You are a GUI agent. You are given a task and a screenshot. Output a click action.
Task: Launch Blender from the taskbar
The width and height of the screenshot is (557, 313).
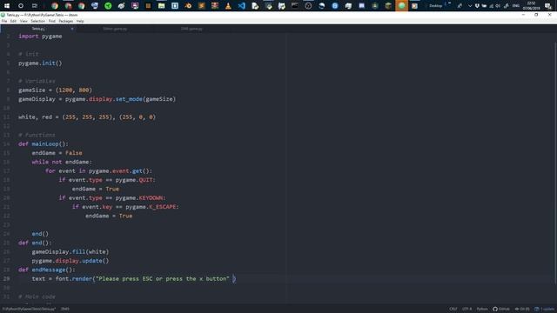click(x=188, y=6)
